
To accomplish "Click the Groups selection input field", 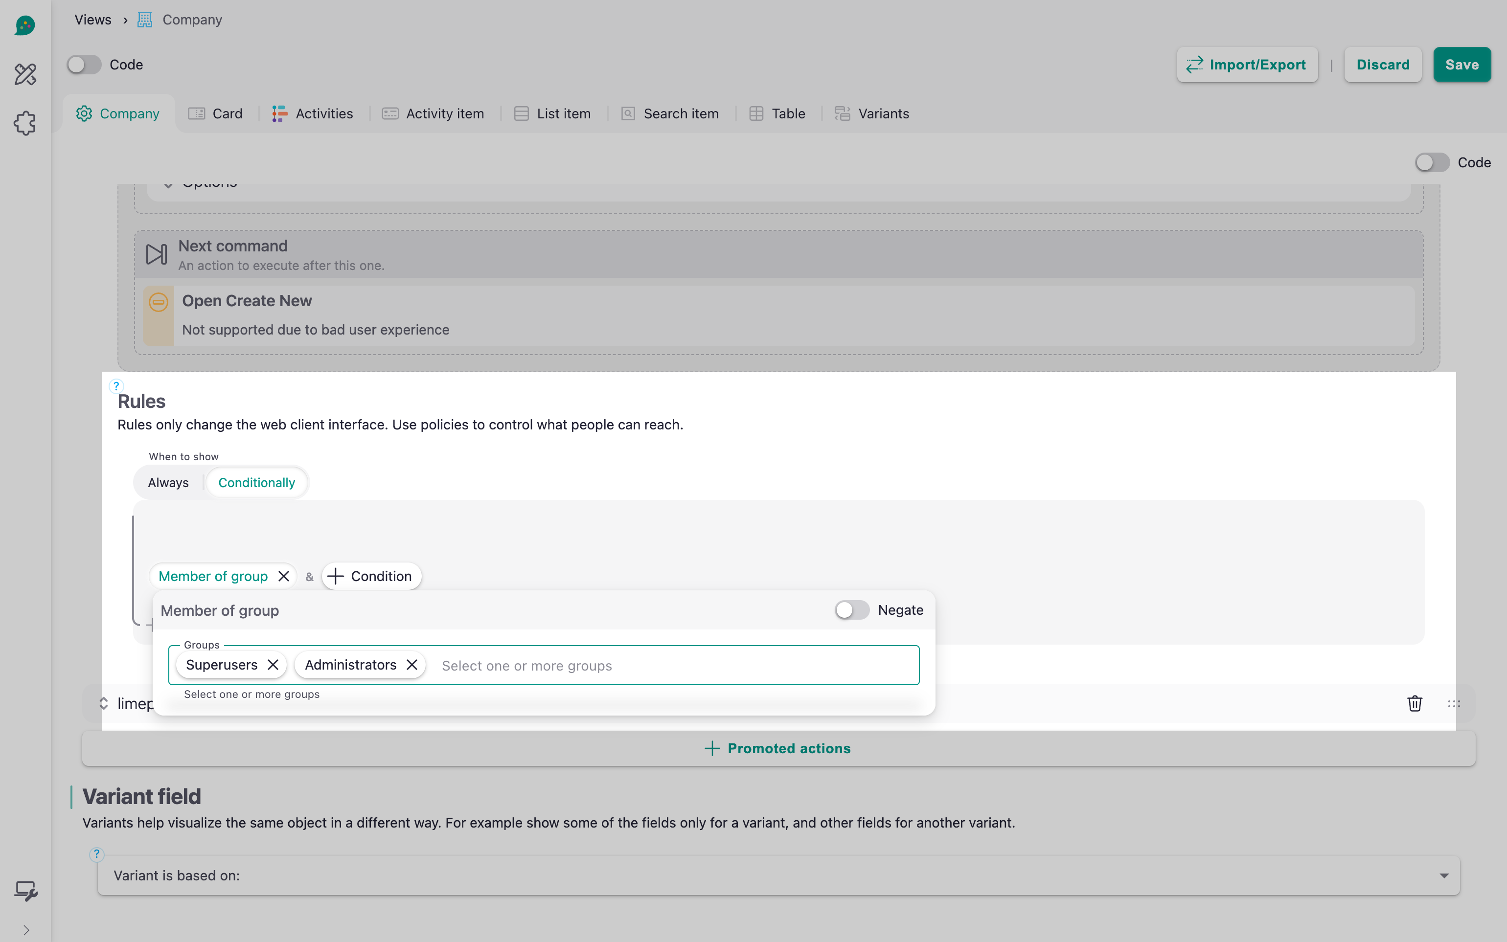I will (x=544, y=665).
